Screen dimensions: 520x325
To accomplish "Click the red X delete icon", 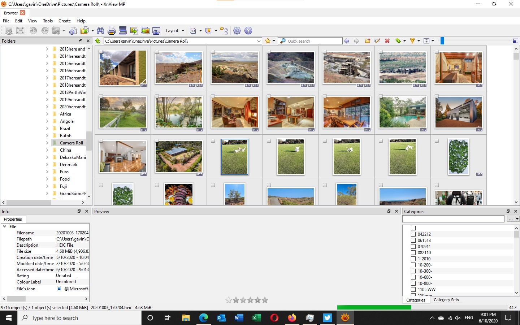I will coord(387,41).
